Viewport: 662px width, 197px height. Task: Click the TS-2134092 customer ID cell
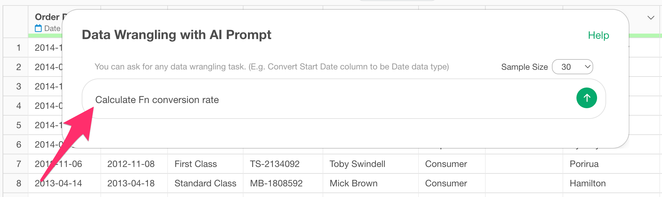[x=283, y=164]
